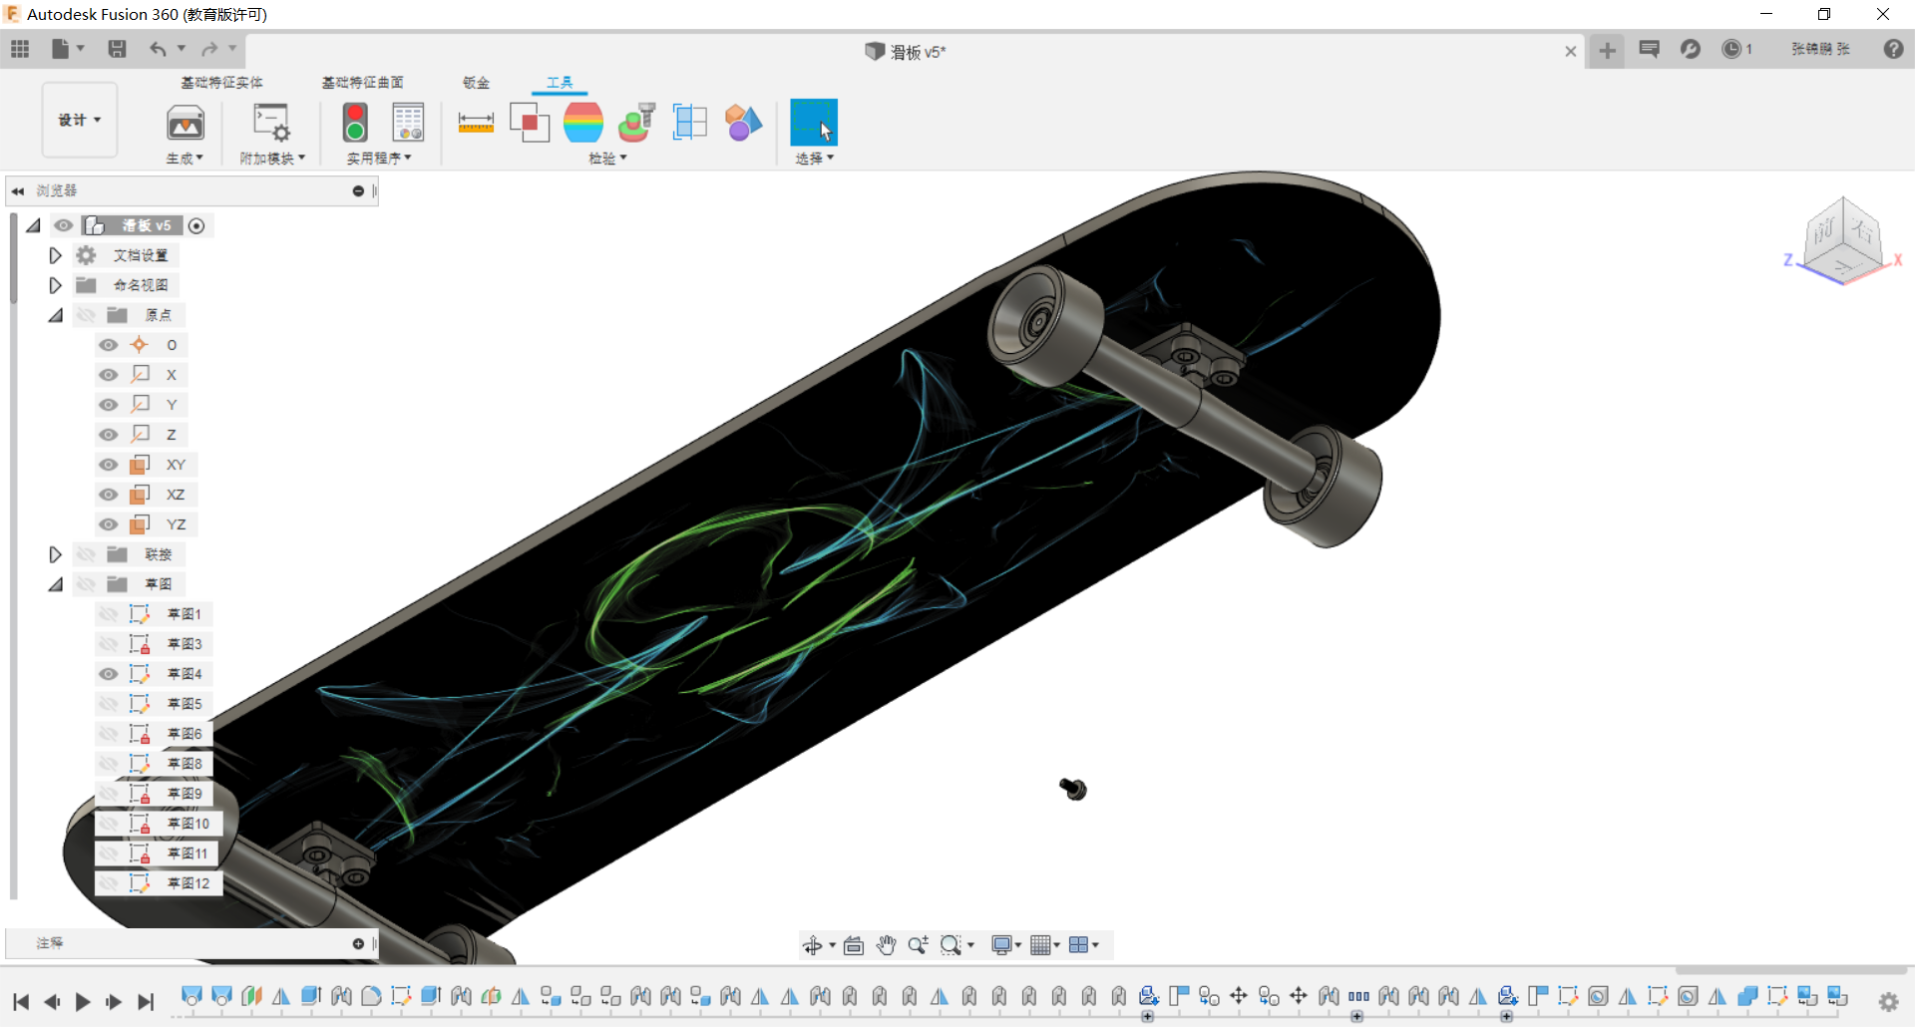
Task: Click the Redo arrow icon
Action: (x=209, y=49)
